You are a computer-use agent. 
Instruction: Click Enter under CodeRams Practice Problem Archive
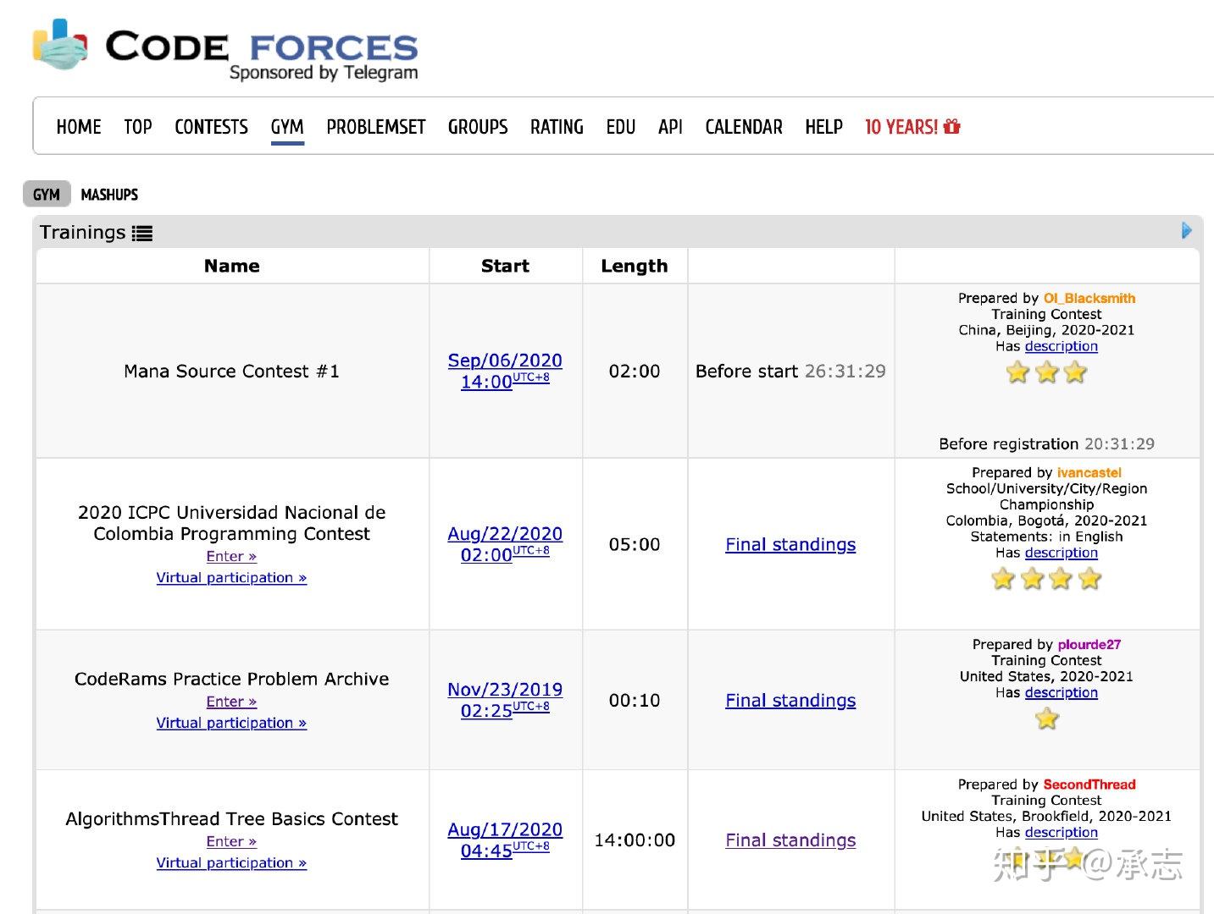[x=230, y=701]
